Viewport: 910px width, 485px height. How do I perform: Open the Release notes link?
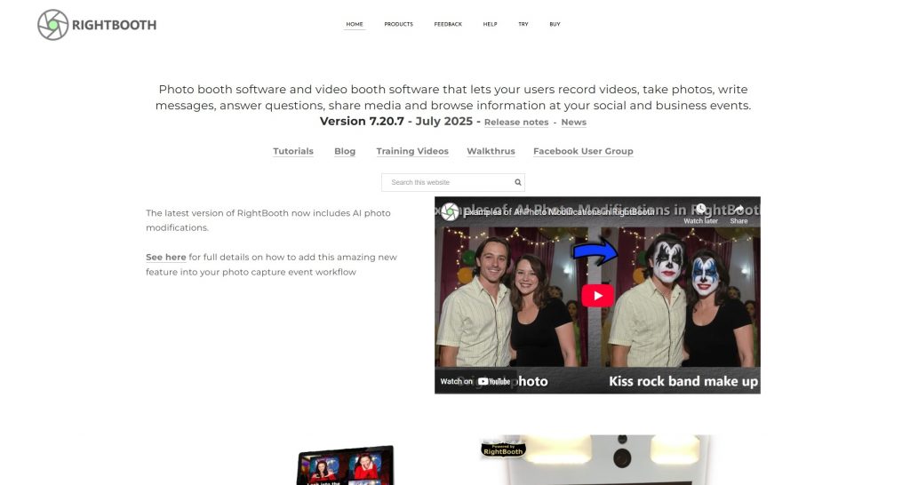click(x=516, y=123)
